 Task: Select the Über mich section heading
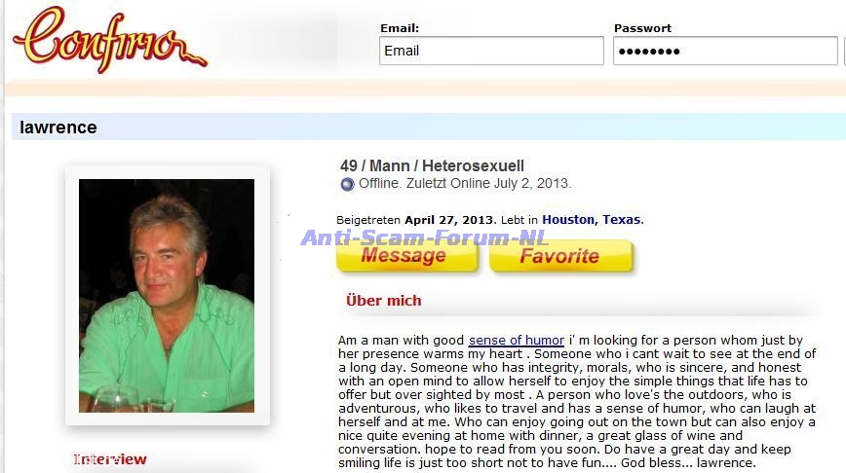pos(384,301)
